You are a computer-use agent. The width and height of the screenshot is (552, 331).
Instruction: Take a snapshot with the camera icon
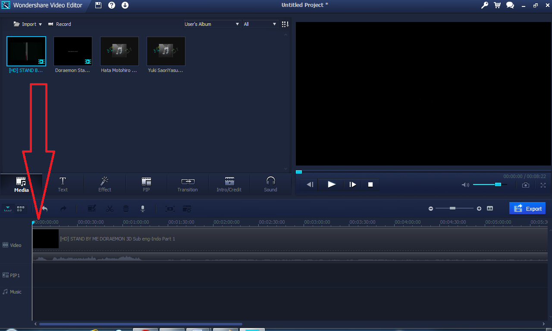click(x=526, y=184)
